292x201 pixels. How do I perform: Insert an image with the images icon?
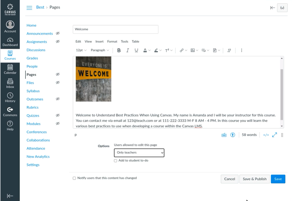click(193, 50)
